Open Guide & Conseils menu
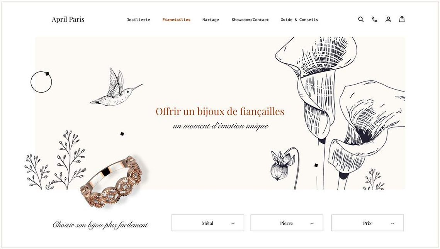The height and width of the screenshot is (249, 440). click(x=299, y=20)
